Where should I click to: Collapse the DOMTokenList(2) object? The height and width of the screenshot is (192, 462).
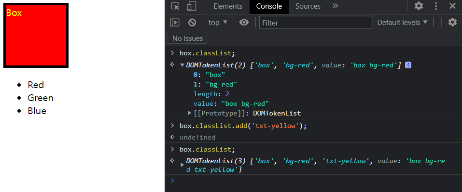click(182, 65)
